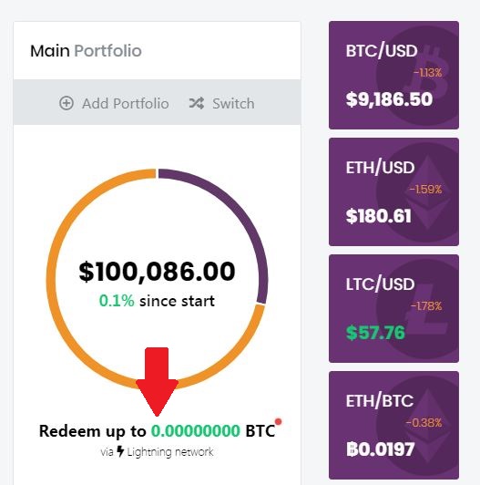Click the lightning bolt icon
The height and width of the screenshot is (485, 480).
(120, 451)
